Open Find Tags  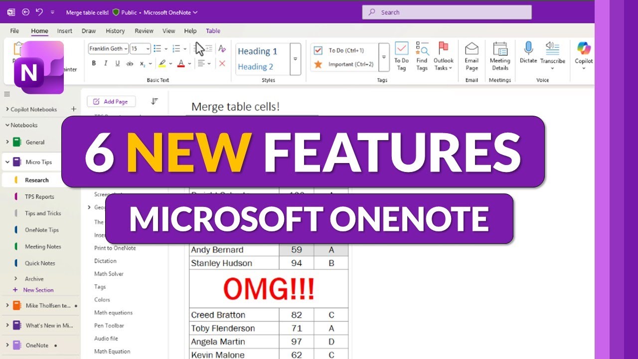click(422, 56)
